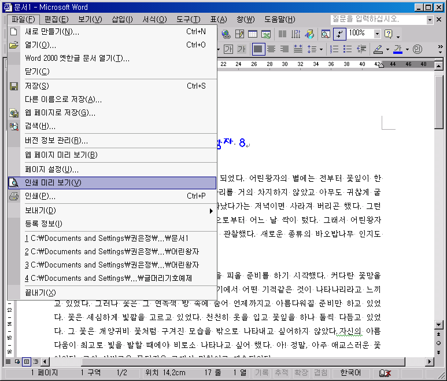Image resolution: width=447 pixels, height=381 pixels.
Task: Click the highlighter pen icon
Action: (x=378, y=49)
